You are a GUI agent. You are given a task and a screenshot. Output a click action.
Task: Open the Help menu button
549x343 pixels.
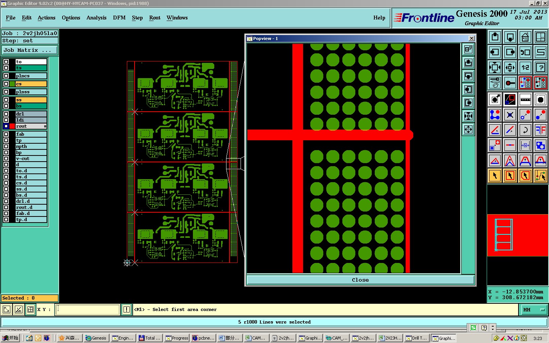379,18
